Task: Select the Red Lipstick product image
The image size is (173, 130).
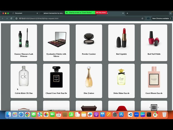Action: click(121, 38)
